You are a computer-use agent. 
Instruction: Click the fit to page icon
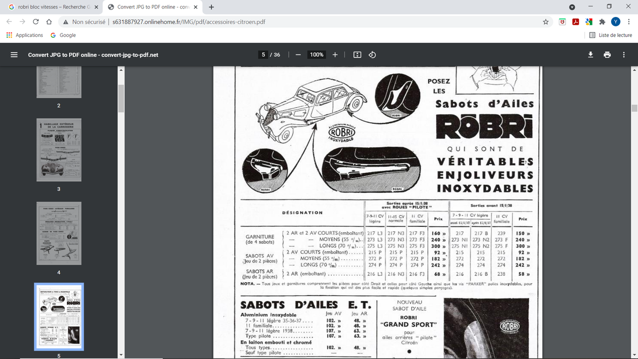pyautogui.click(x=357, y=55)
